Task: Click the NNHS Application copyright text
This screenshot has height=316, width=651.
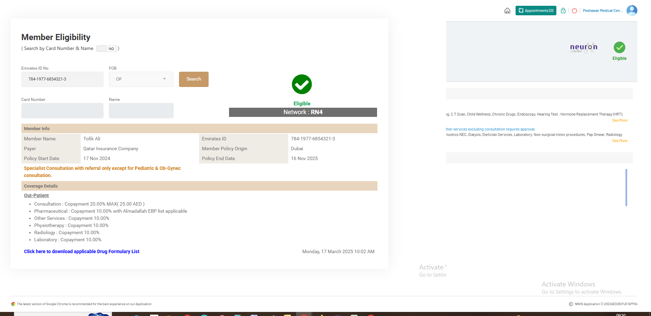Action: pyautogui.click(x=606, y=304)
